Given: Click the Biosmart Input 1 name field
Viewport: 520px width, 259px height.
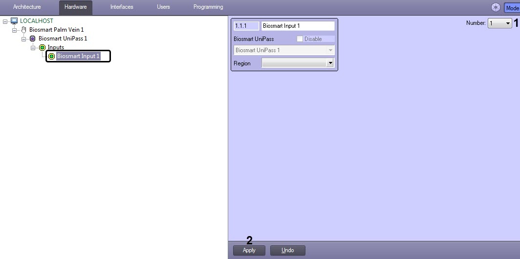Looking at the screenshot, I should click(x=298, y=26).
